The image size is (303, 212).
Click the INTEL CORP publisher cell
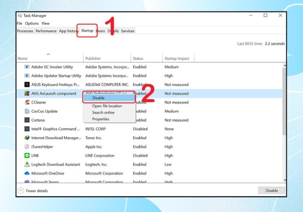pyautogui.click(x=95, y=129)
